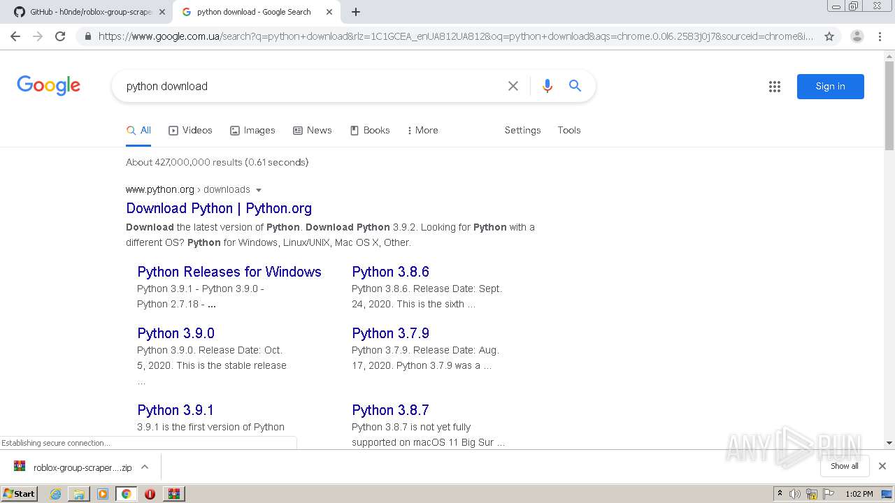The height and width of the screenshot is (503, 895).
Task: Reload the current page
Action: pos(60,36)
